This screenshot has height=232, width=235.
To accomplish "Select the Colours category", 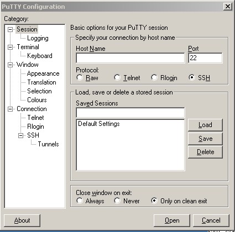I will pyautogui.click(x=37, y=100).
